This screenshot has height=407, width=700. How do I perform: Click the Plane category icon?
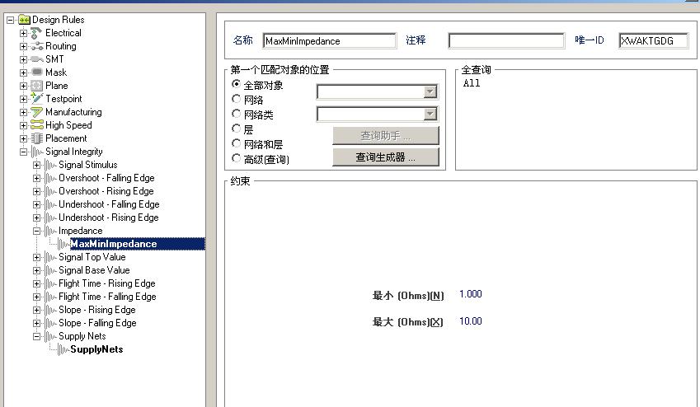36,86
